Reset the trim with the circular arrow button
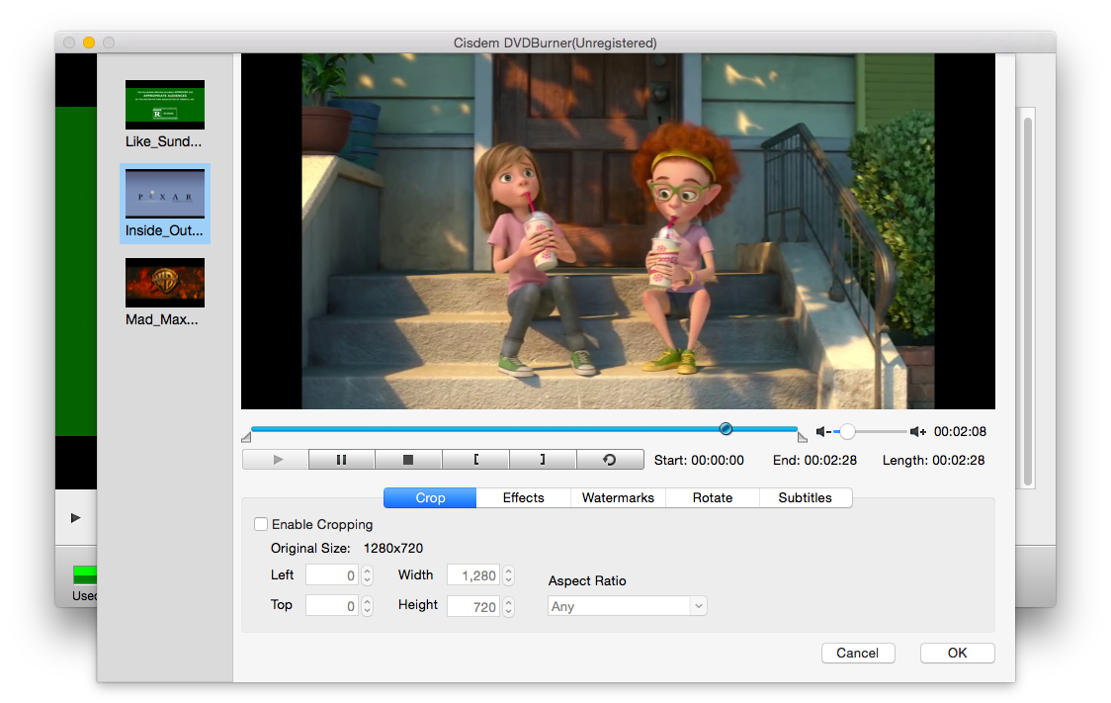Viewport: 1111px width, 703px height. [x=610, y=460]
